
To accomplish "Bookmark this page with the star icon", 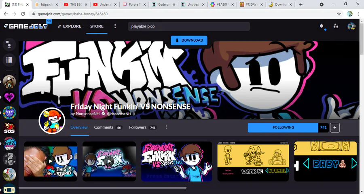I will pyautogui.click(x=339, y=14).
